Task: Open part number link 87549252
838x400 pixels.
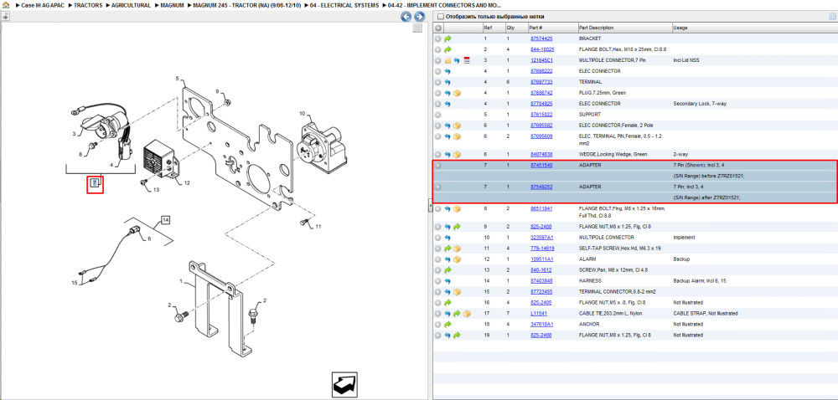Action: click(541, 187)
